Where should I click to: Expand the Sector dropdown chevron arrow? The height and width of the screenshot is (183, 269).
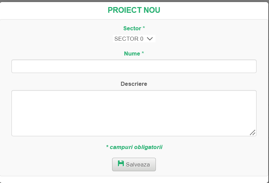coord(150,39)
